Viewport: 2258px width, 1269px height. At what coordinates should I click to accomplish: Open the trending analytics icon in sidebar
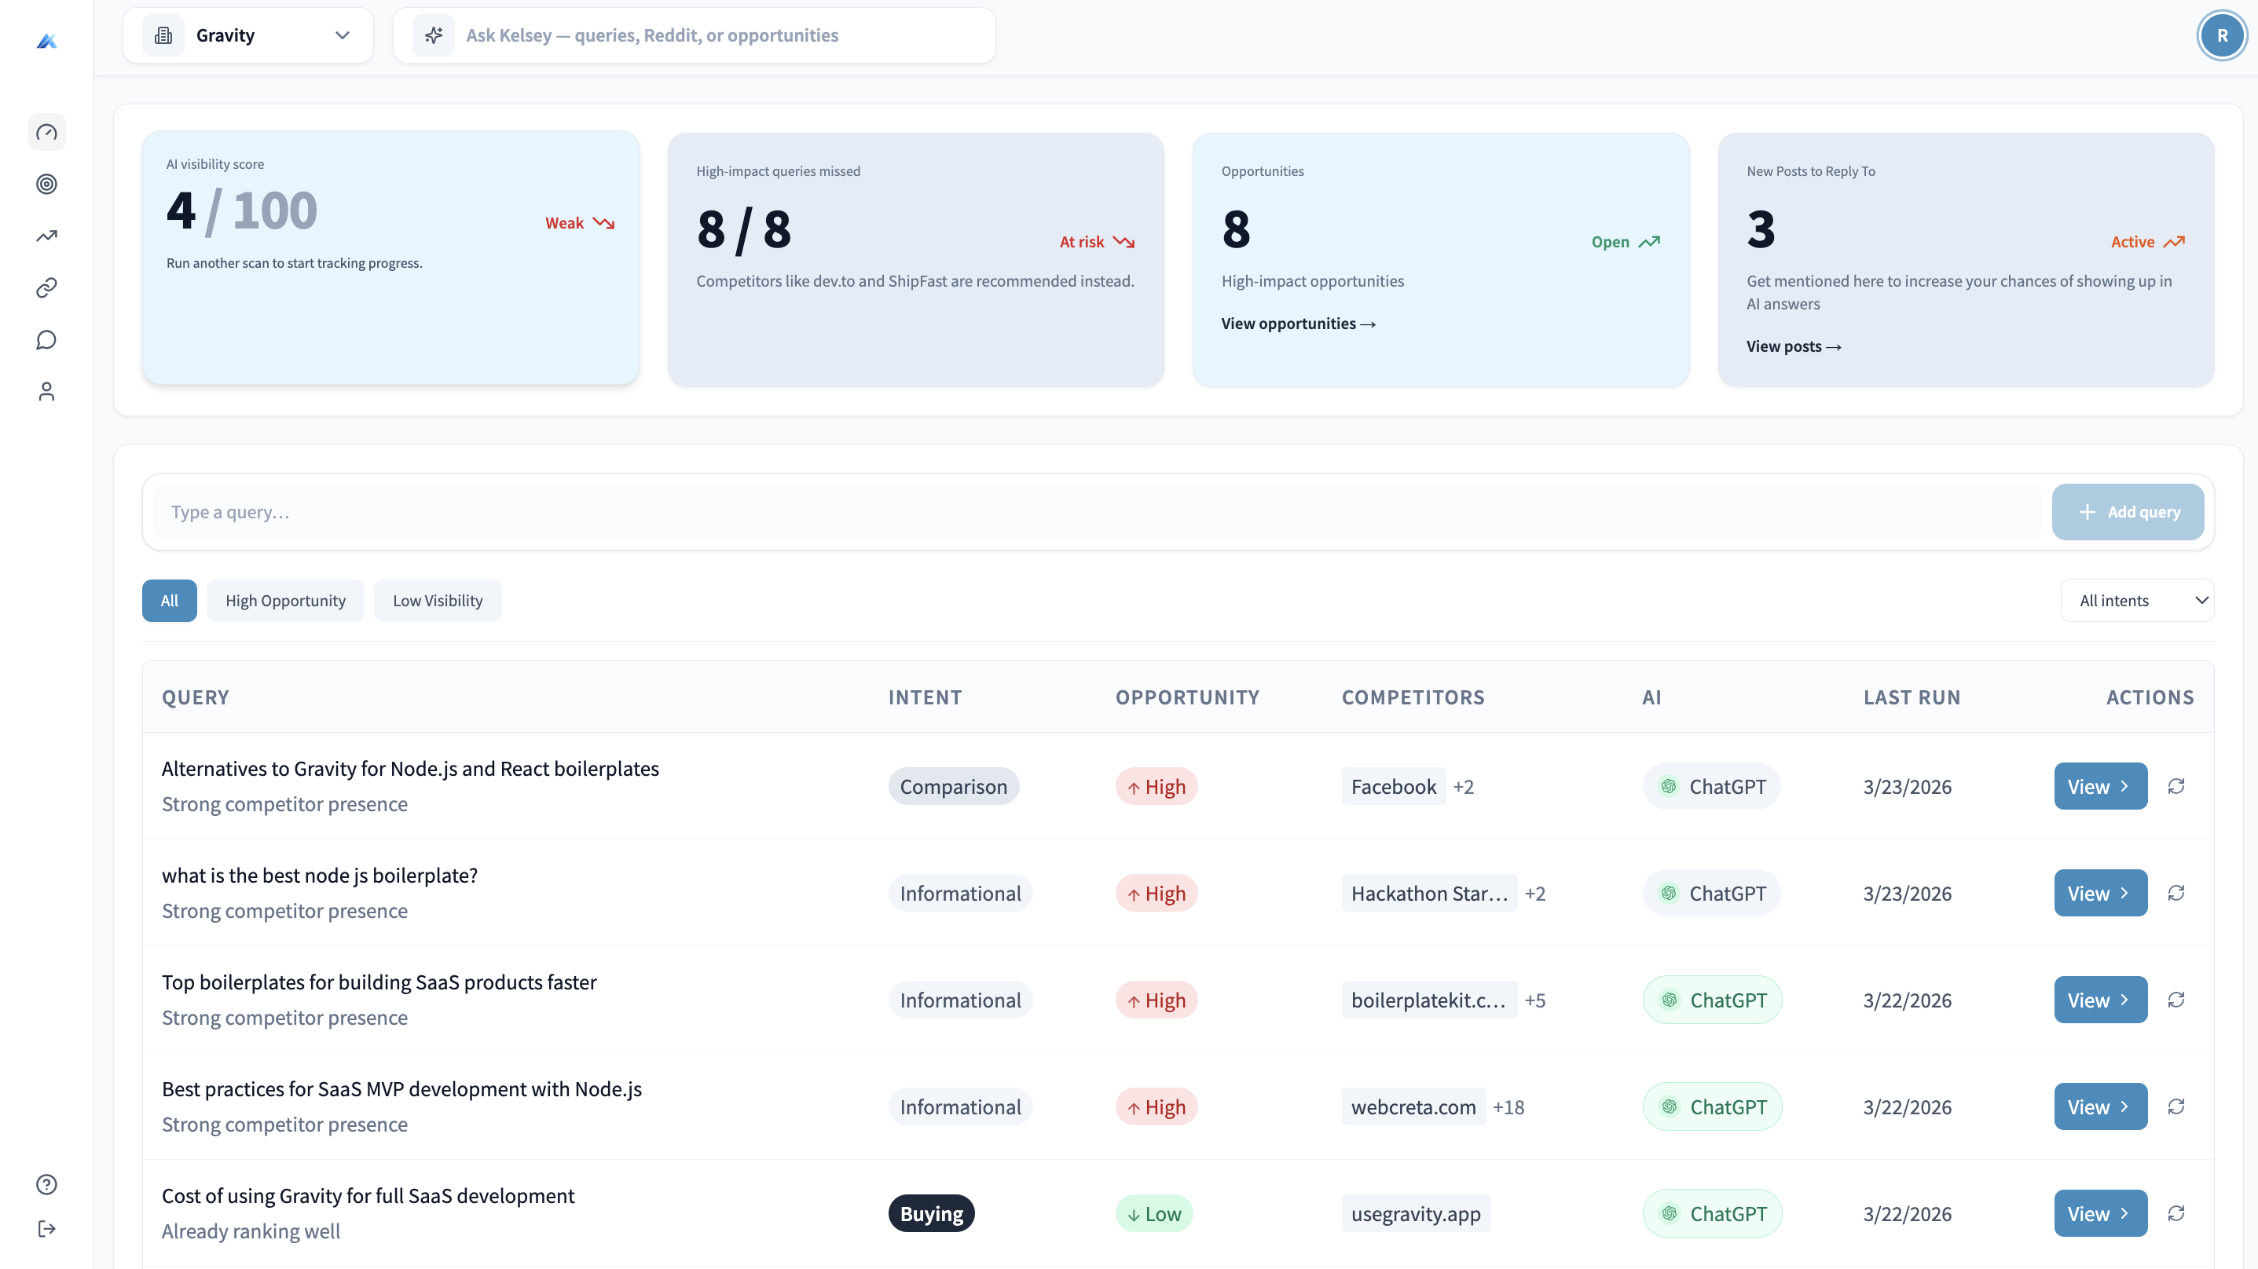pos(46,236)
